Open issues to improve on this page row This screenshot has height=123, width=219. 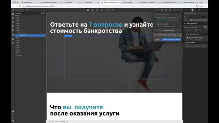tap(168, 35)
